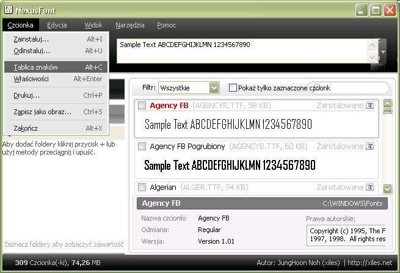Open the Widok menu
The width and height of the screenshot is (400, 273).
pos(93,25)
